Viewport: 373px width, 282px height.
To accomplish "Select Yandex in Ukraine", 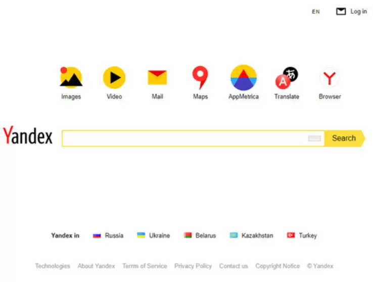I will pos(154,236).
